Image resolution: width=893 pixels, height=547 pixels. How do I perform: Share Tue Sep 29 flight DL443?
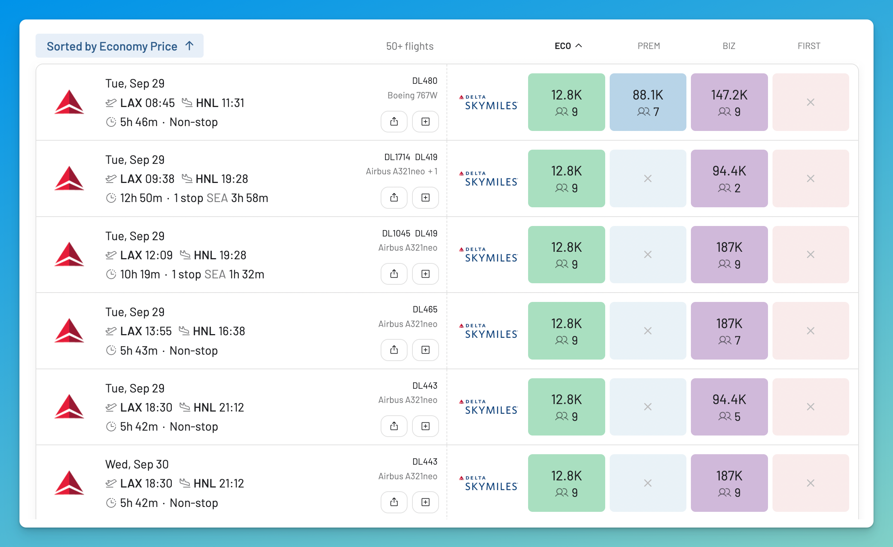(x=394, y=426)
